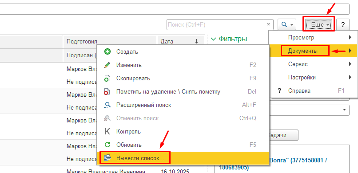The image size is (358, 173).
Task: Sort by the Дата column header
Action: 181,42
